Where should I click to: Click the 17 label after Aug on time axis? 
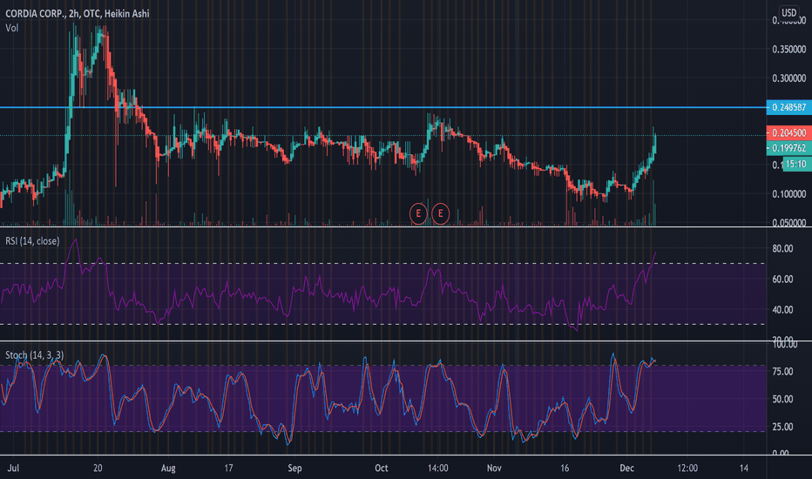point(228,469)
